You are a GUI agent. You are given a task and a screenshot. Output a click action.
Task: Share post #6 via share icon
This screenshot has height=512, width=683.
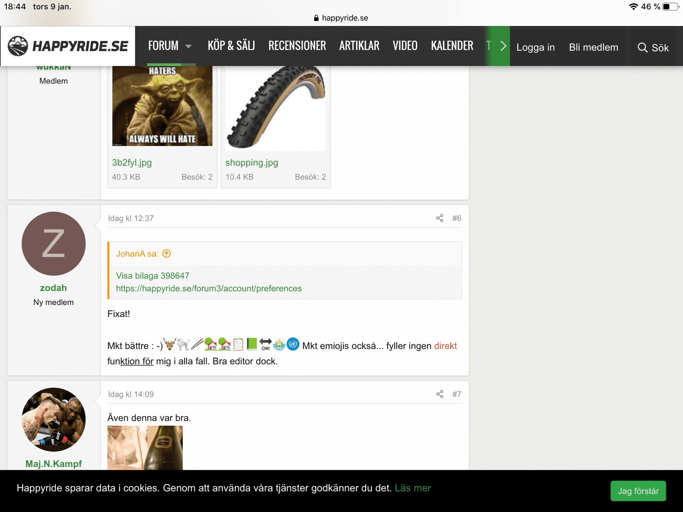pos(440,218)
